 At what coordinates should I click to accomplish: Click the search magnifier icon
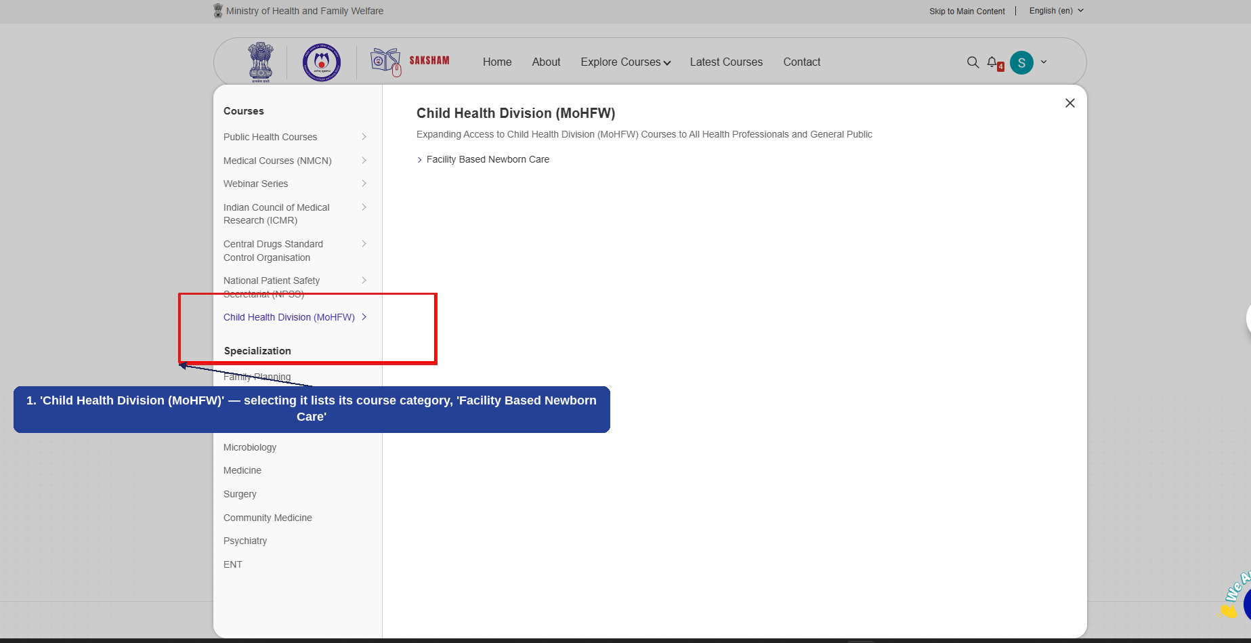[x=973, y=62]
